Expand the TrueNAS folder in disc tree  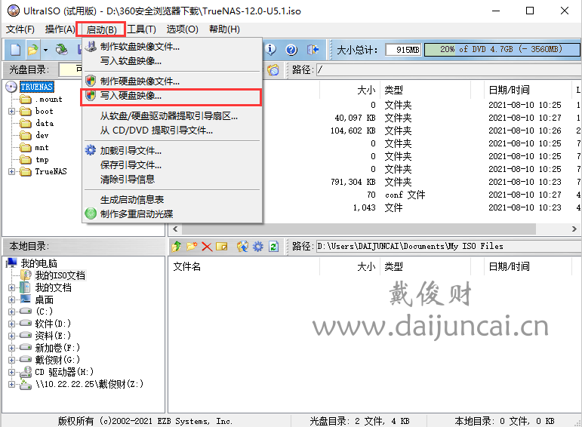coord(12,171)
